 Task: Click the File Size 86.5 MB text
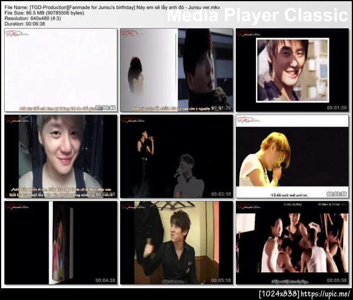point(44,13)
